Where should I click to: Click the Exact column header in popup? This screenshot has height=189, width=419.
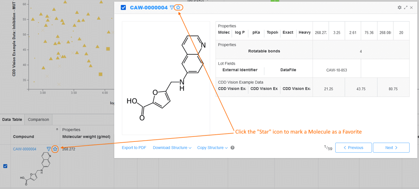pos(288,33)
